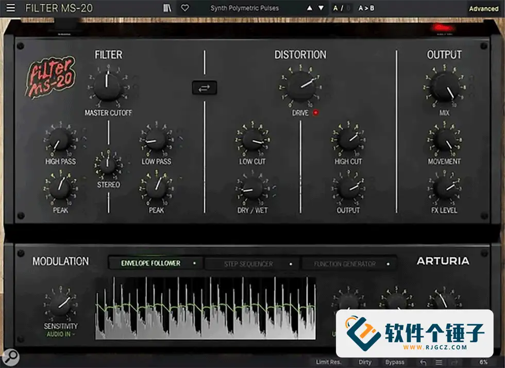
Task: Toggle Bypass in status bar
Action: pos(395,362)
